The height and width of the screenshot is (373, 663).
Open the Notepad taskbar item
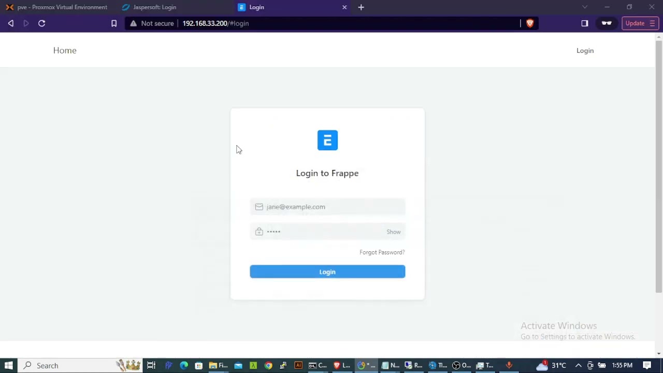coord(390,366)
